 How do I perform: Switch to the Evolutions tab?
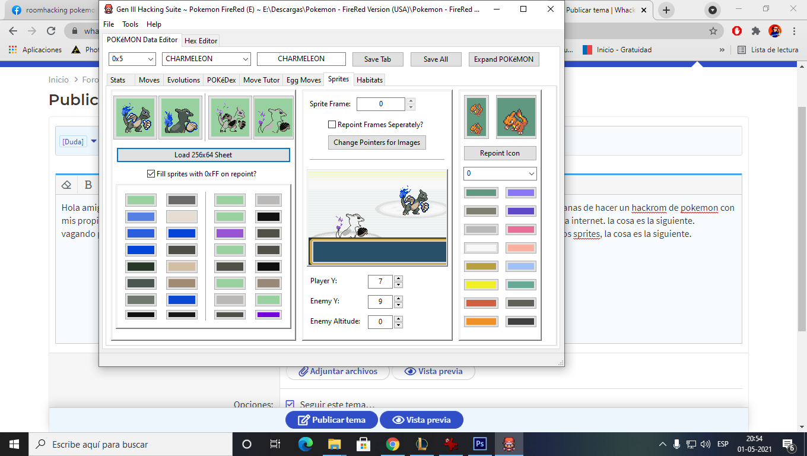tap(183, 80)
